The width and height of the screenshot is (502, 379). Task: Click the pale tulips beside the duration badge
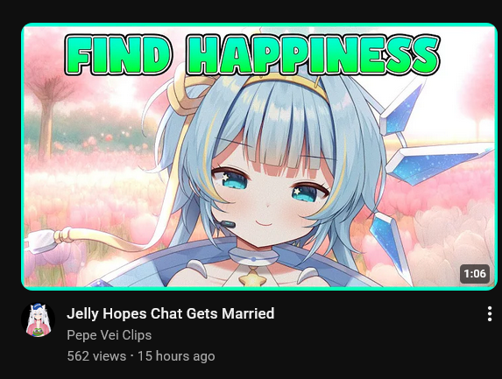pyautogui.click(x=449, y=243)
